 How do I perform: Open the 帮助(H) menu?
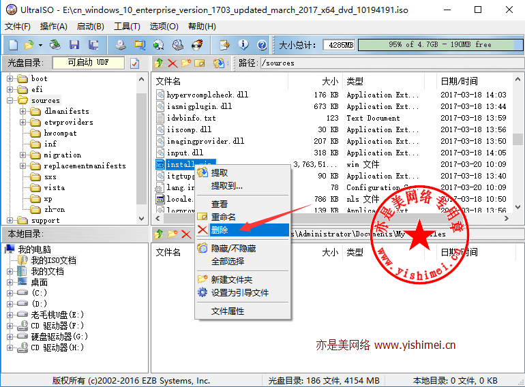[x=202, y=27]
